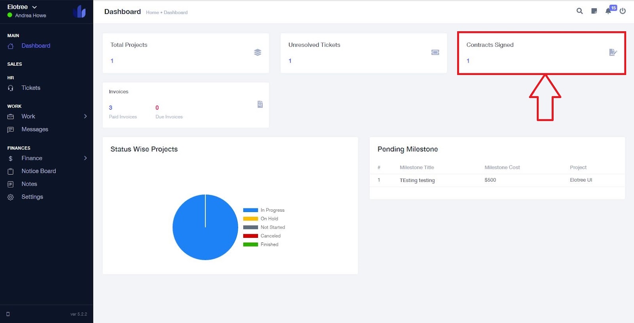Click the signed document icon in Contracts Signed

point(613,52)
